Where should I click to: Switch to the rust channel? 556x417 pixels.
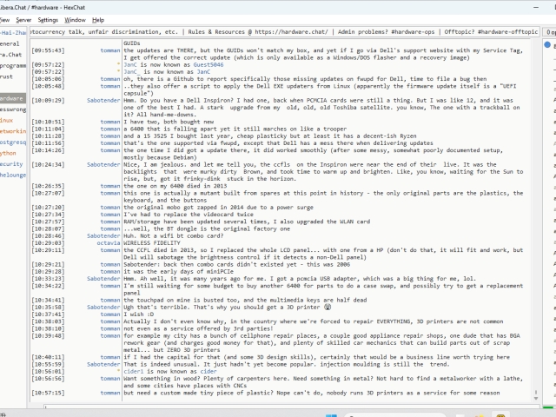(6, 76)
